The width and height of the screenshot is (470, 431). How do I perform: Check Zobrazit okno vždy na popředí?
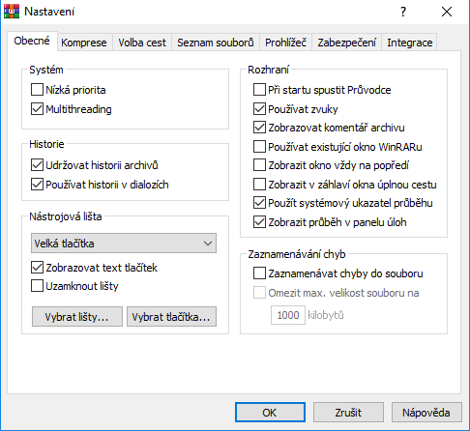coord(259,165)
